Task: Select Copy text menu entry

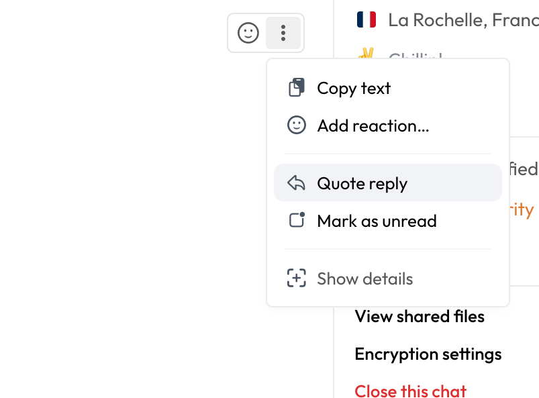Action: (354, 88)
